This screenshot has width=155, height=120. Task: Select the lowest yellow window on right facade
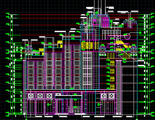click(x=112, y=87)
